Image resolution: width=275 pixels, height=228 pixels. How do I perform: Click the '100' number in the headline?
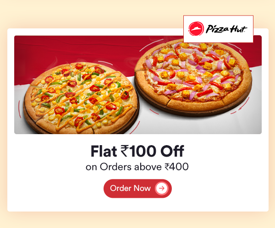click(142, 151)
